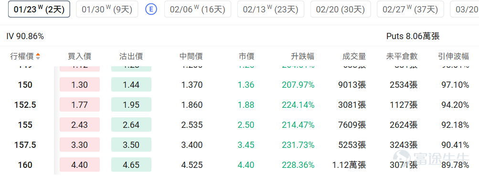479x176 pixels.
Task: Click the 升跌幅 column header
Action: [302, 56]
